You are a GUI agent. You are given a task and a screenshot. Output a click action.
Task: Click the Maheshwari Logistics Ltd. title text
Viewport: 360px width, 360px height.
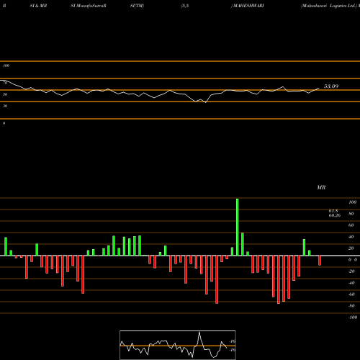tap(329, 6)
